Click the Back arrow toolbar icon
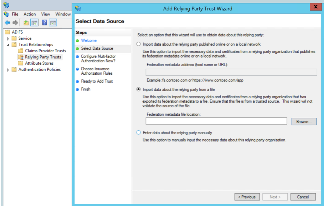Image resolution: width=324 pixels, height=206 pixels. 7,23
